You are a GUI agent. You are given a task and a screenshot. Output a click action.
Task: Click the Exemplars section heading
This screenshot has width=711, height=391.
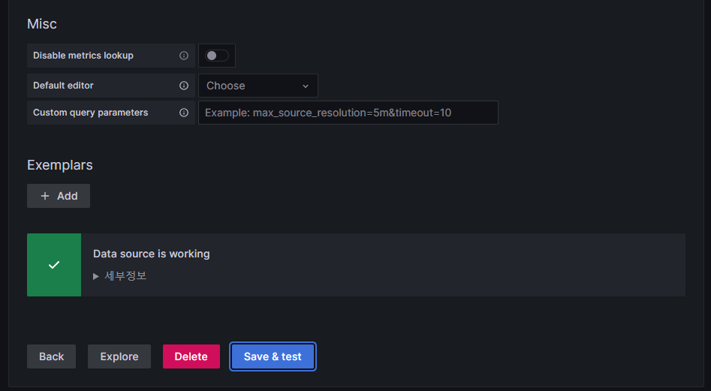[x=60, y=165]
